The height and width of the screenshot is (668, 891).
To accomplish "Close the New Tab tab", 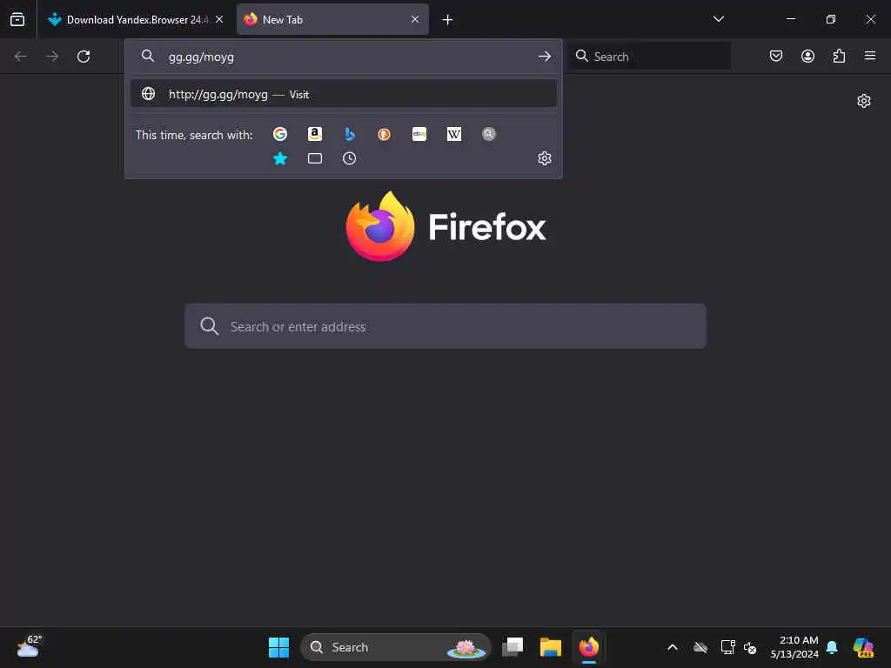I will tap(415, 19).
